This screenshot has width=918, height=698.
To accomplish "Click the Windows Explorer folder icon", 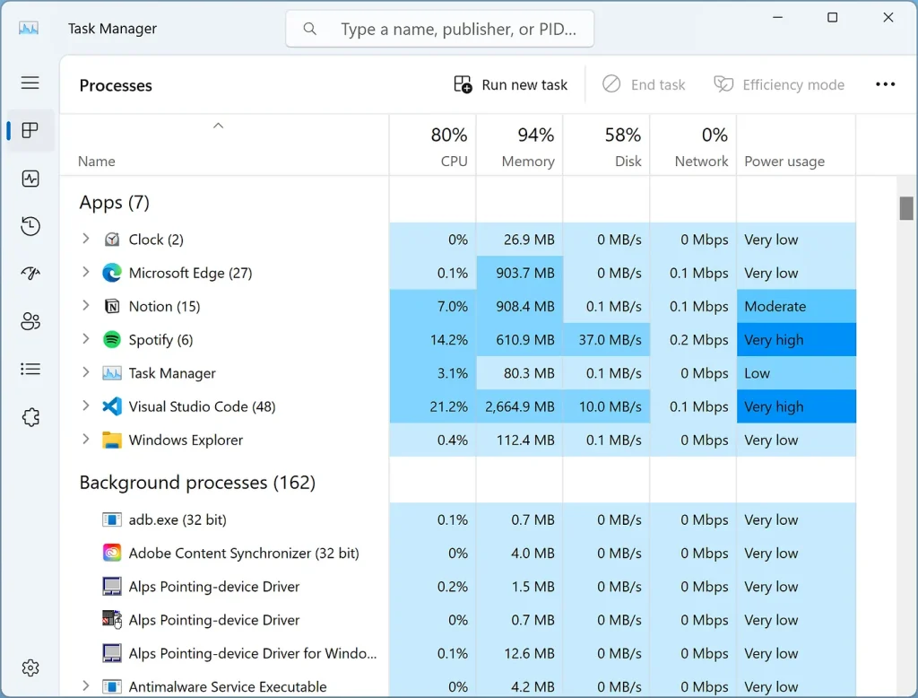I will 112,440.
